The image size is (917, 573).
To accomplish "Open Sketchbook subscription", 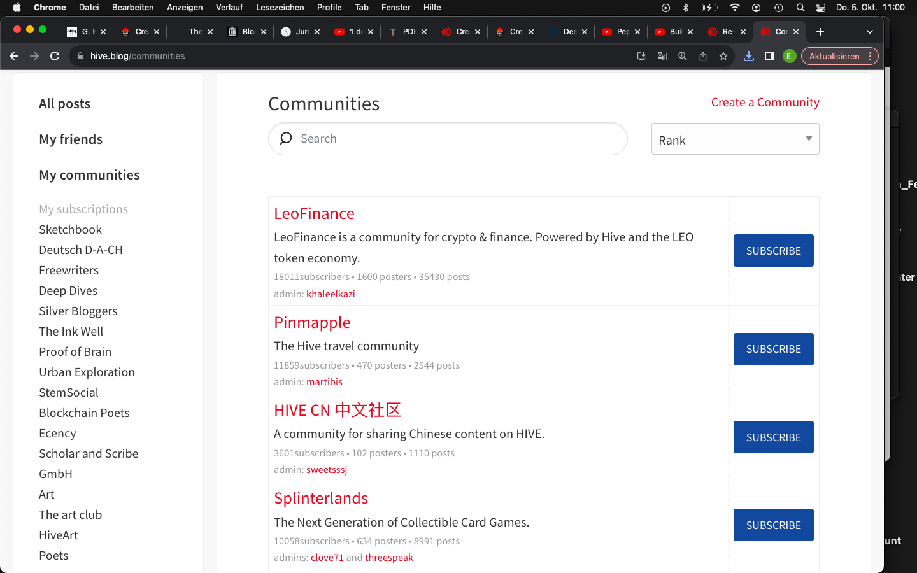I will [70, 230].
